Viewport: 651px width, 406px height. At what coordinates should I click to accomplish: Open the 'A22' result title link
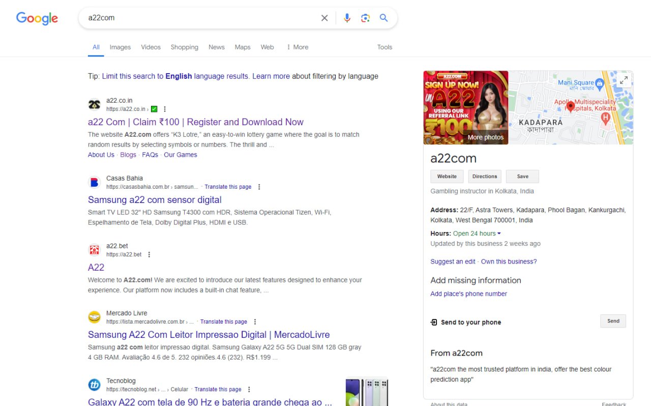pyautogui.click(x=96, y=268)
